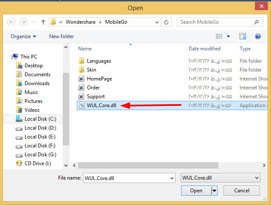Viewport: 271px width, 205px height.
Task: Select the Order shortcut name
Action: [93, 88]
